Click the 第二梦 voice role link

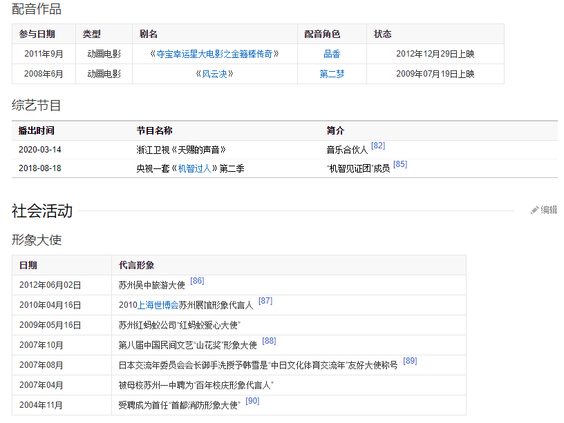click(332, 74)
